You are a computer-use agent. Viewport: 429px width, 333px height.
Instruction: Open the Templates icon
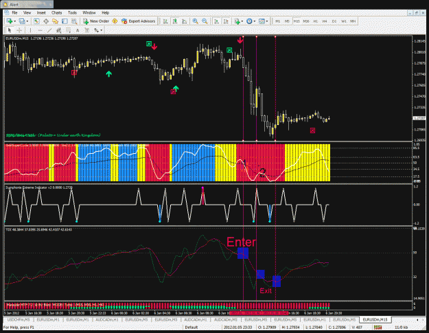click(262, 21)
